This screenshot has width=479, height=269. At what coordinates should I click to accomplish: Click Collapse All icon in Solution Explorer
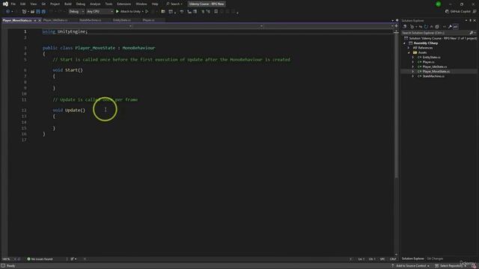pyautogui.click(x=431, y=27)
